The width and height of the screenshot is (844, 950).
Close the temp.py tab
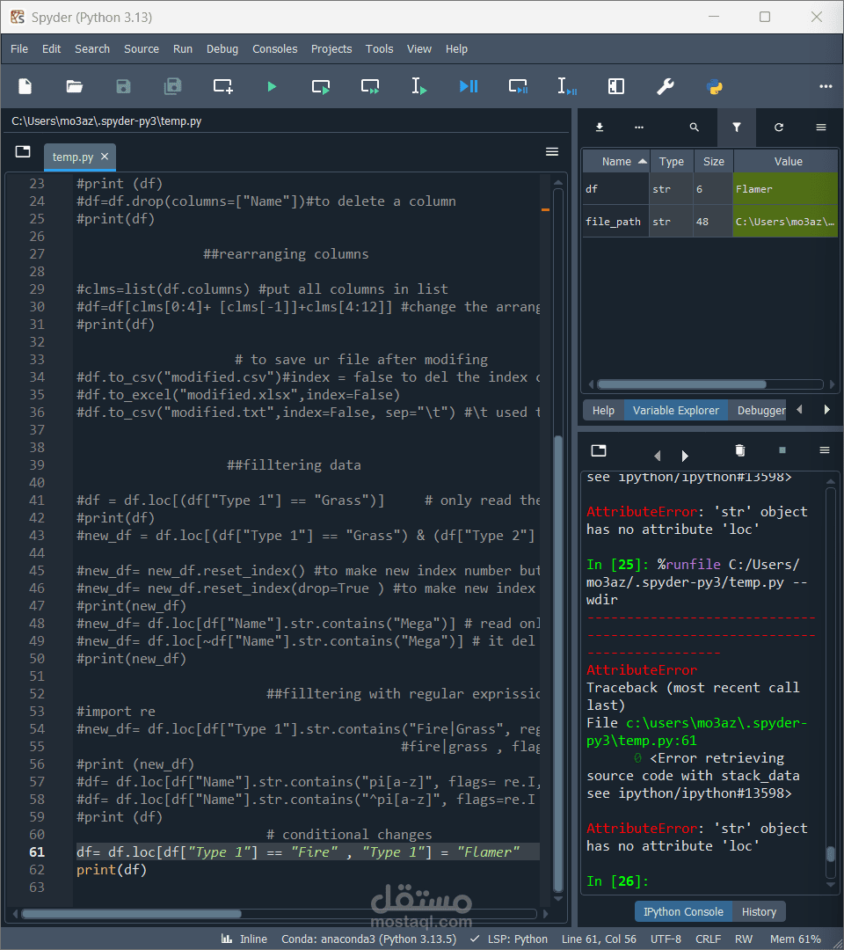point(105,157)
